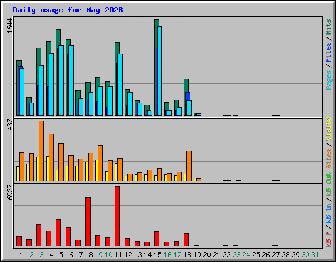Select day 23 on the x-axis
This screenshot has height=262, width=336.
coord(236,255)
